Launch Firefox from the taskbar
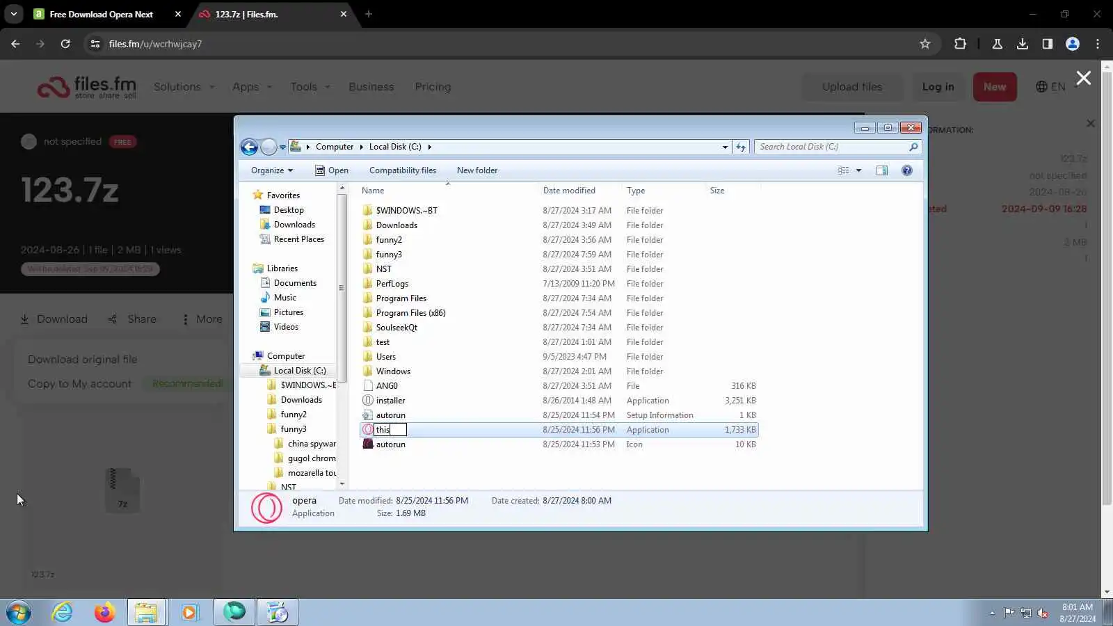The image size is (1113, 626). 104,613
